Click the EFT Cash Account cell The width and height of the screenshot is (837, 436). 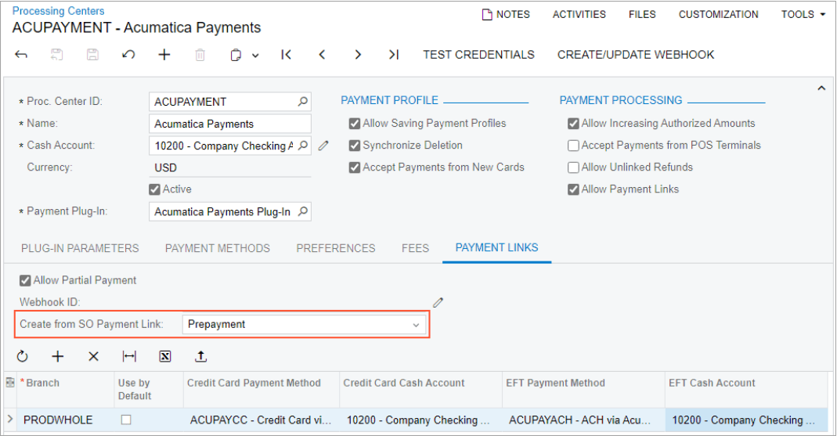[x=746, y=420]
